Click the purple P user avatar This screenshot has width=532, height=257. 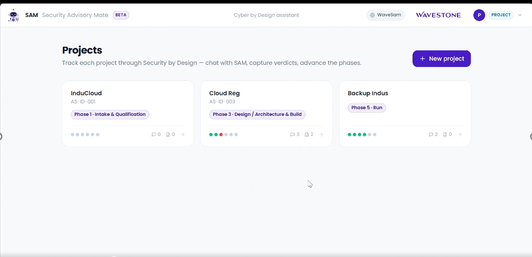point(479,15)
